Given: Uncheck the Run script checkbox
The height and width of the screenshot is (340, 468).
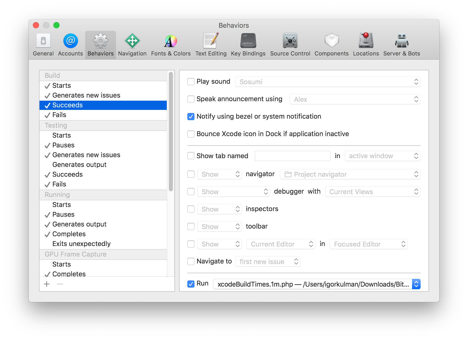Looking at the screenshot, I should tap(191, 284).
